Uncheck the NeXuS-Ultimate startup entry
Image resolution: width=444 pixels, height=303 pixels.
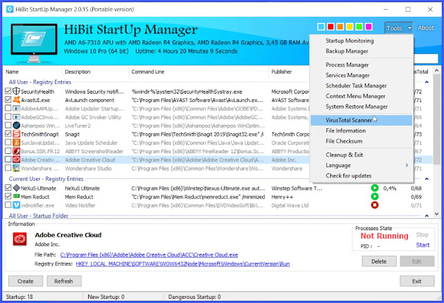pos(8,188)
